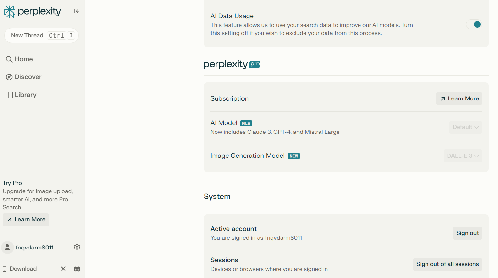Viewport: 498px width, 278px height.
Task: Open the Discord icon link
Action: click(77, 269)
